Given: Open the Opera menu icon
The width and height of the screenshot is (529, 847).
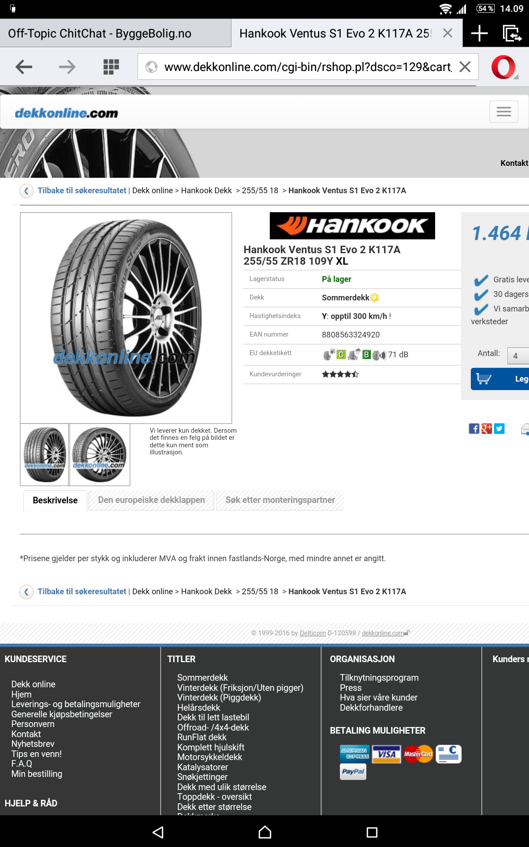Looking at the screenshot, I should (504, 67).
